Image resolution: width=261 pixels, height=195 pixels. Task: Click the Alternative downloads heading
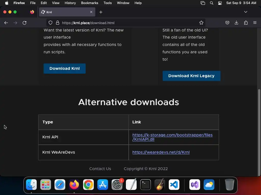tap(128, 102)
